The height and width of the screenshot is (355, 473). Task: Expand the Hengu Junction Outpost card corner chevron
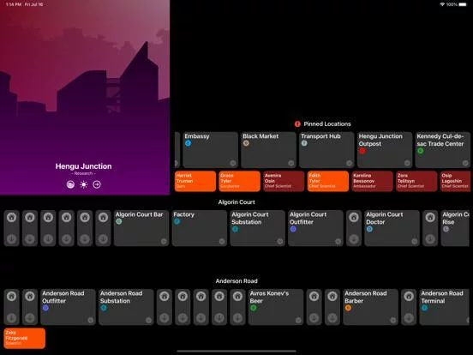[x=407, y=163]
